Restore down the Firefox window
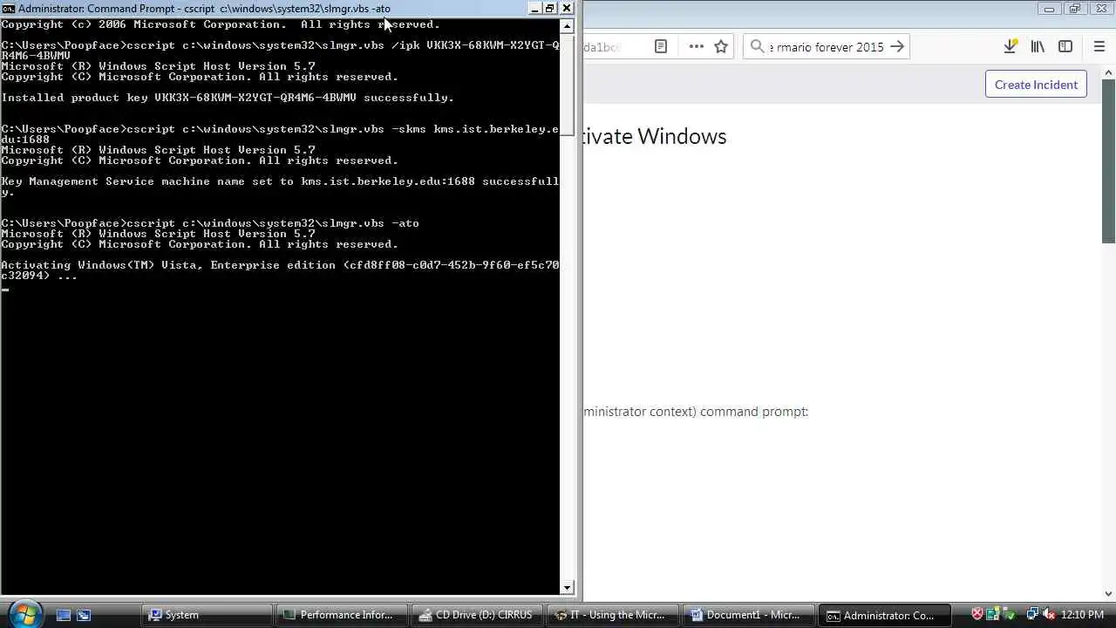 (1074, 9)
